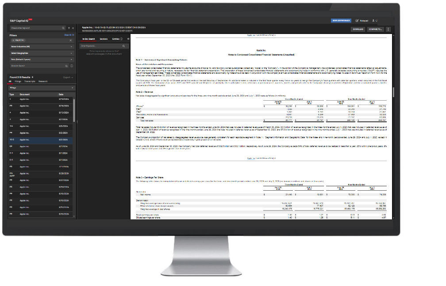Sort results by the Document column header
Viewport: 446px width, 286px height.
click(24, 94)
